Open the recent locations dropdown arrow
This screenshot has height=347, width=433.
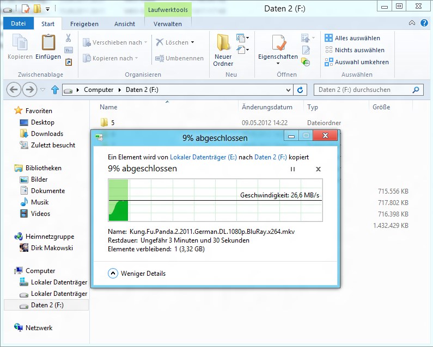(42, 90)
